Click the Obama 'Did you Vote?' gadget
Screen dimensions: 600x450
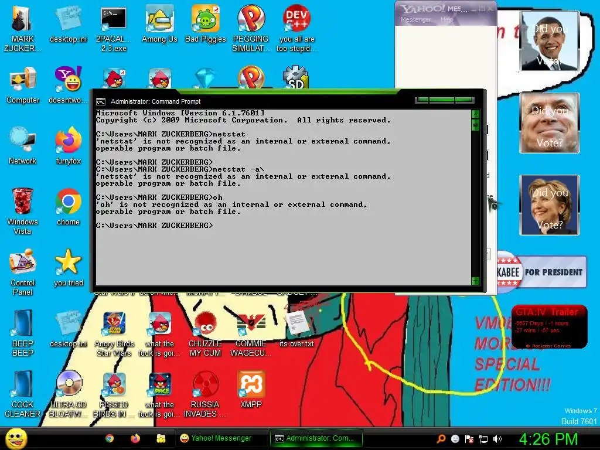point(550,41)
